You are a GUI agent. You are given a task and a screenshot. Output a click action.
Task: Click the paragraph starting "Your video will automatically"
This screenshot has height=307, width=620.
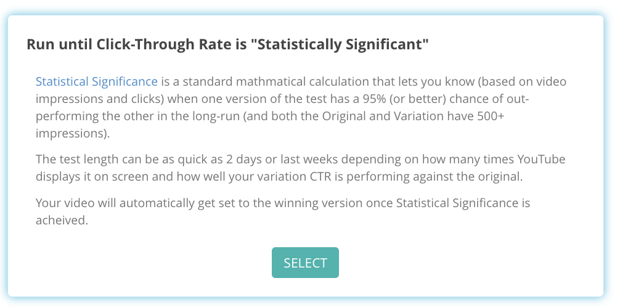[x=283, y=211]
